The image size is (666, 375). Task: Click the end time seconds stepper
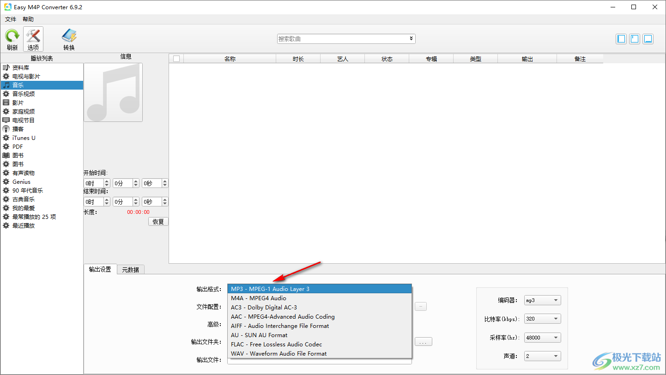(x=165, y=201)
